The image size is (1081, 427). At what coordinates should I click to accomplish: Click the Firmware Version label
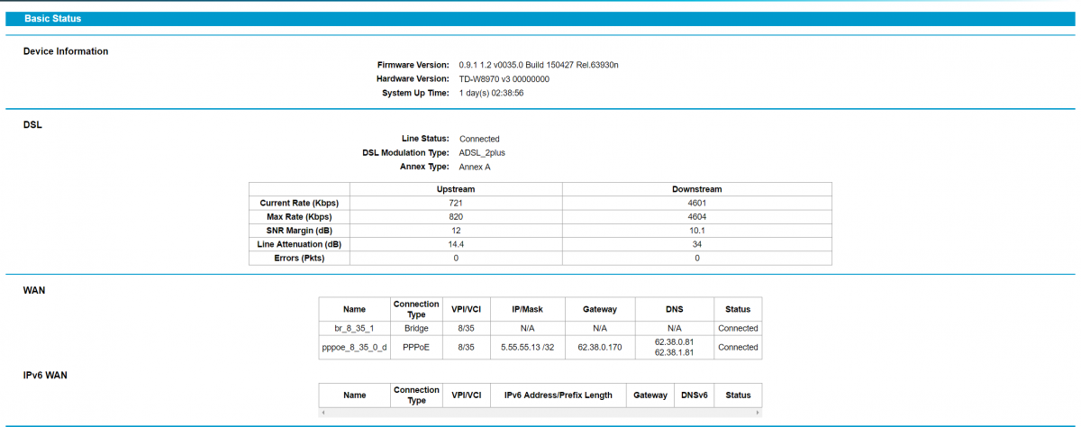(413, 65)
